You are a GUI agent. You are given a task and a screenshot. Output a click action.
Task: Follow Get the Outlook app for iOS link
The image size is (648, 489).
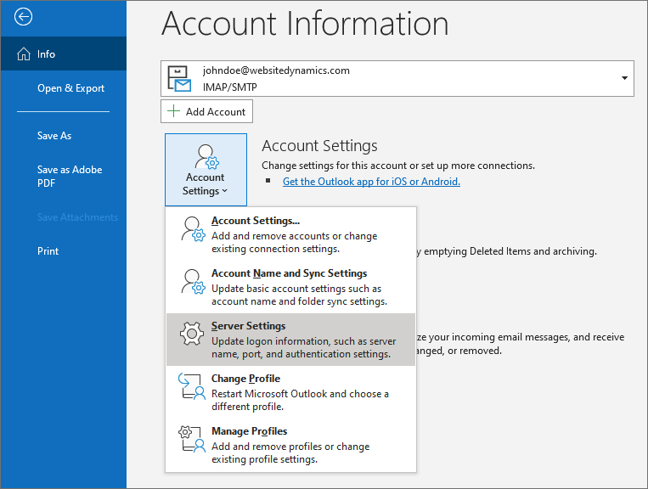click(371, 182)
